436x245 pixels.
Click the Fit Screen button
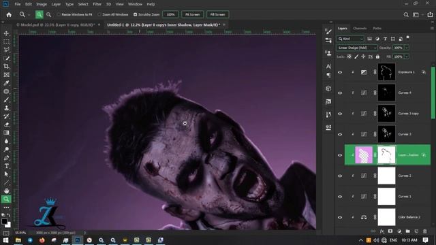(192, 14)
